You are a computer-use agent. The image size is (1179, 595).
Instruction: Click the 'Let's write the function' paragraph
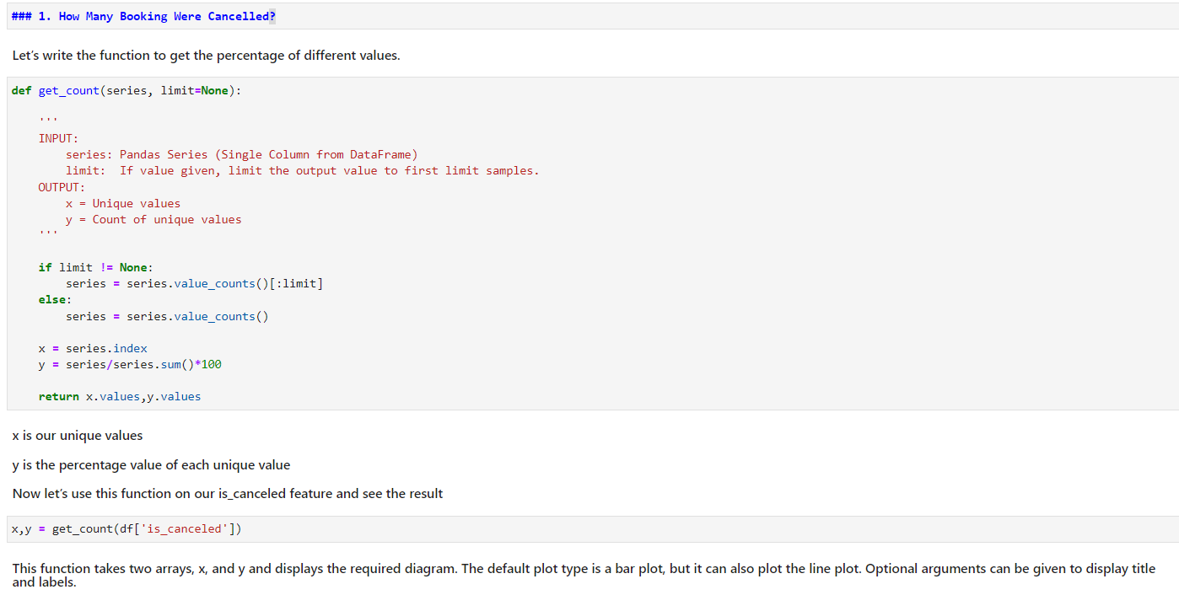[x=206, y=56]
